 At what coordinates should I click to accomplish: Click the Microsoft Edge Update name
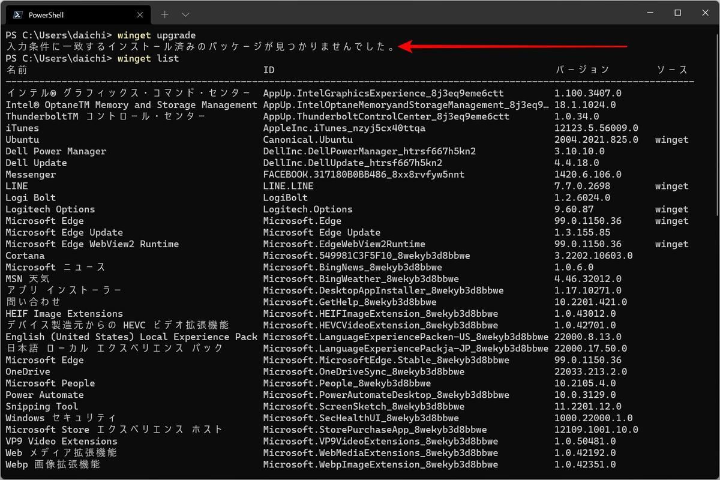tap(64, 233)
